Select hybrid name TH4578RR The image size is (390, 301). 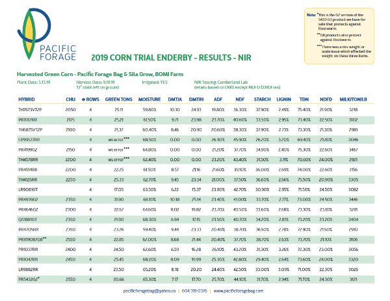tap(28, 160)
